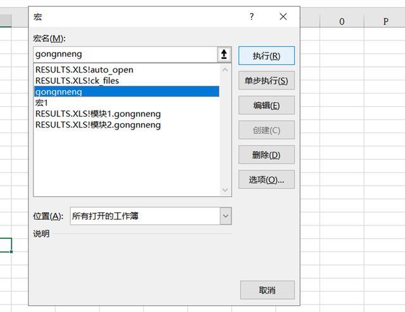Select RESULTS.XLS!模块2.gongnneng macro

tap(98, 124)
